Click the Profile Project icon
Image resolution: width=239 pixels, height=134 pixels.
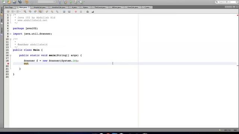pos(81,2)
